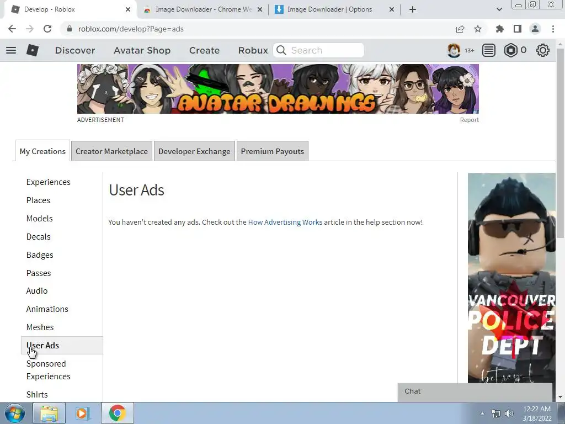Select the Premium Payouts tab

pyautogui.click(x=273, y=151)
